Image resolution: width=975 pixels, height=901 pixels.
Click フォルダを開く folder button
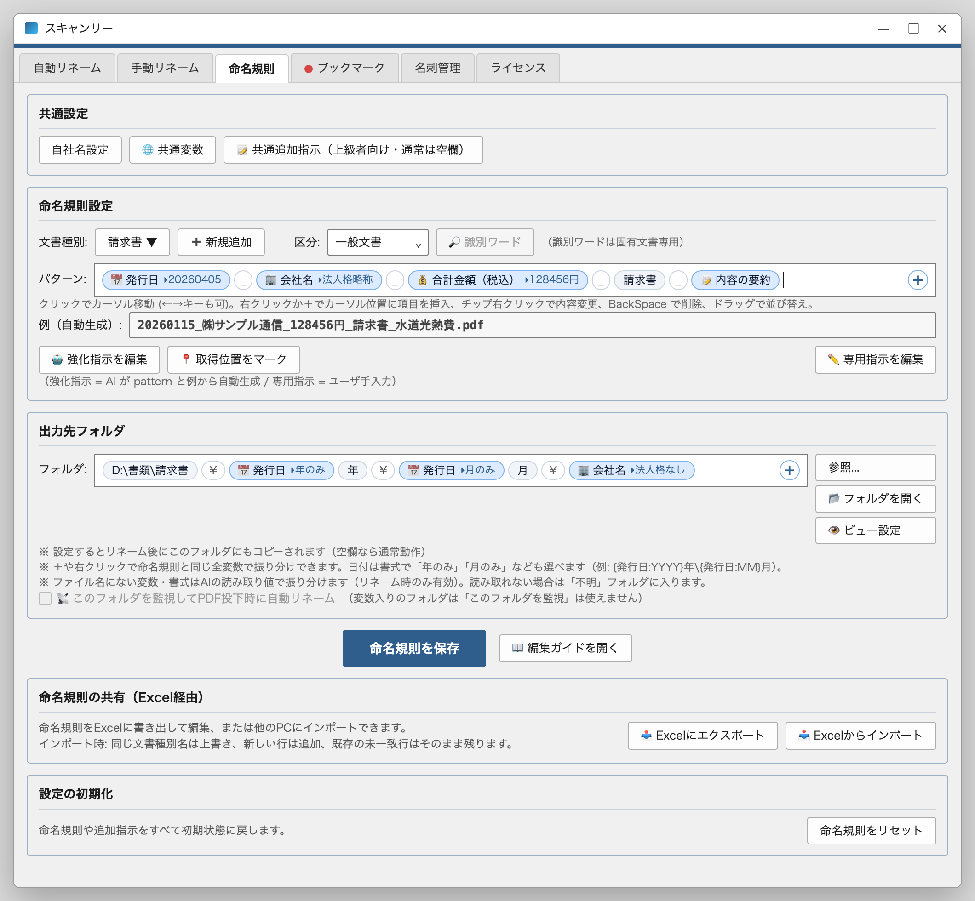pyautogui.click(x=876, y=499)
